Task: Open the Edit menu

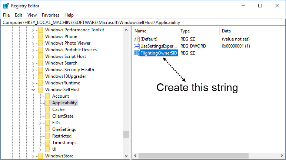Action: click(x=19, y=15)
